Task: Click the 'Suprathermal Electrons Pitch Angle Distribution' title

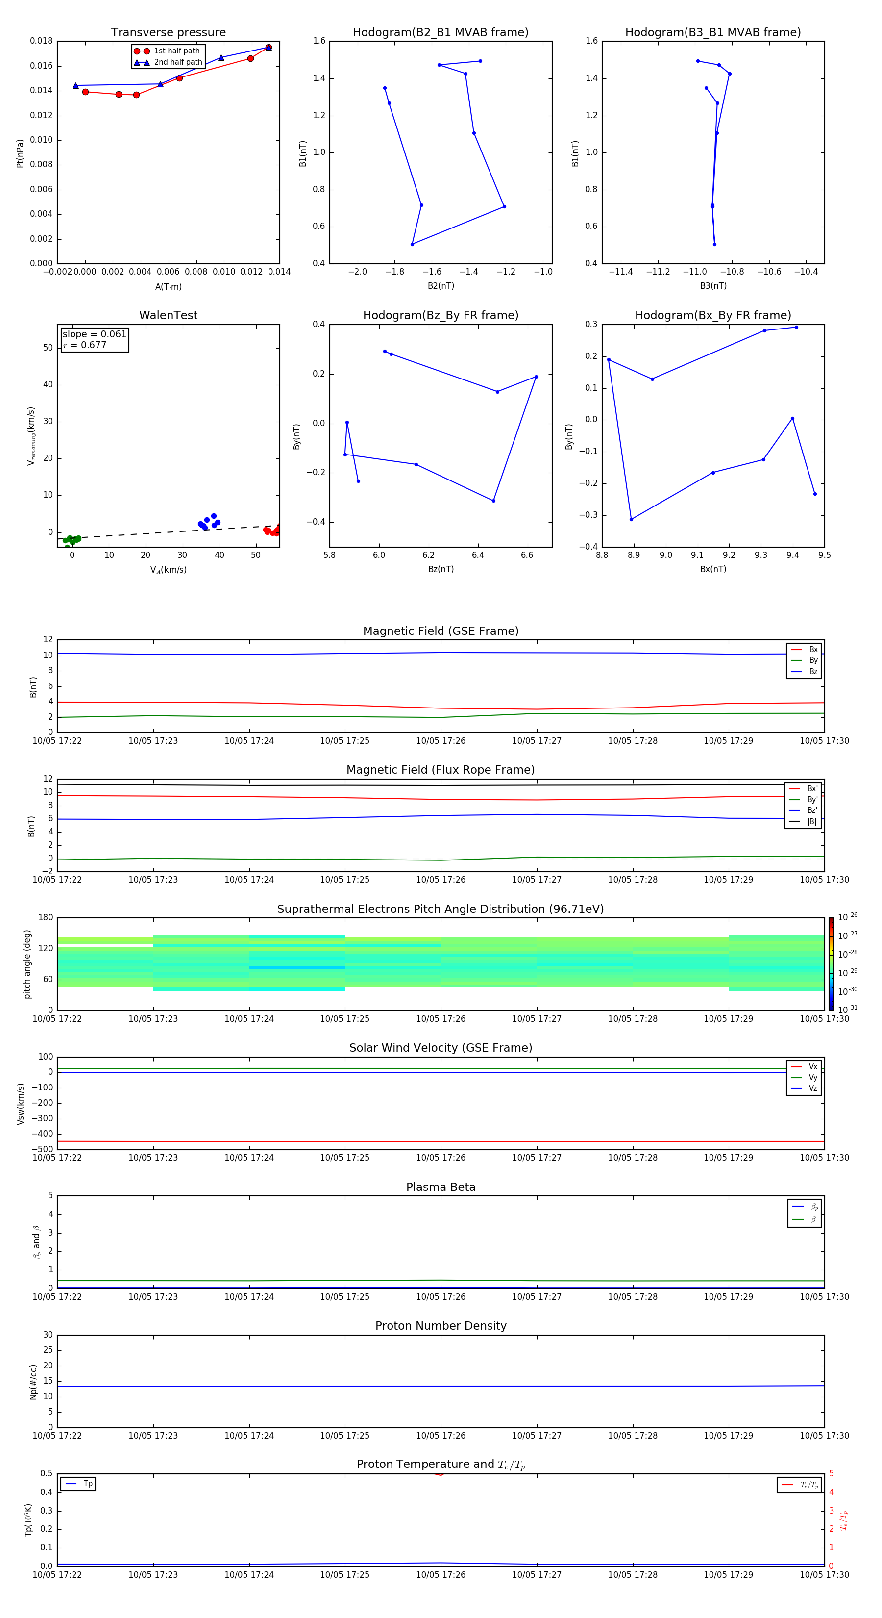Action: (x=441, y=910)
